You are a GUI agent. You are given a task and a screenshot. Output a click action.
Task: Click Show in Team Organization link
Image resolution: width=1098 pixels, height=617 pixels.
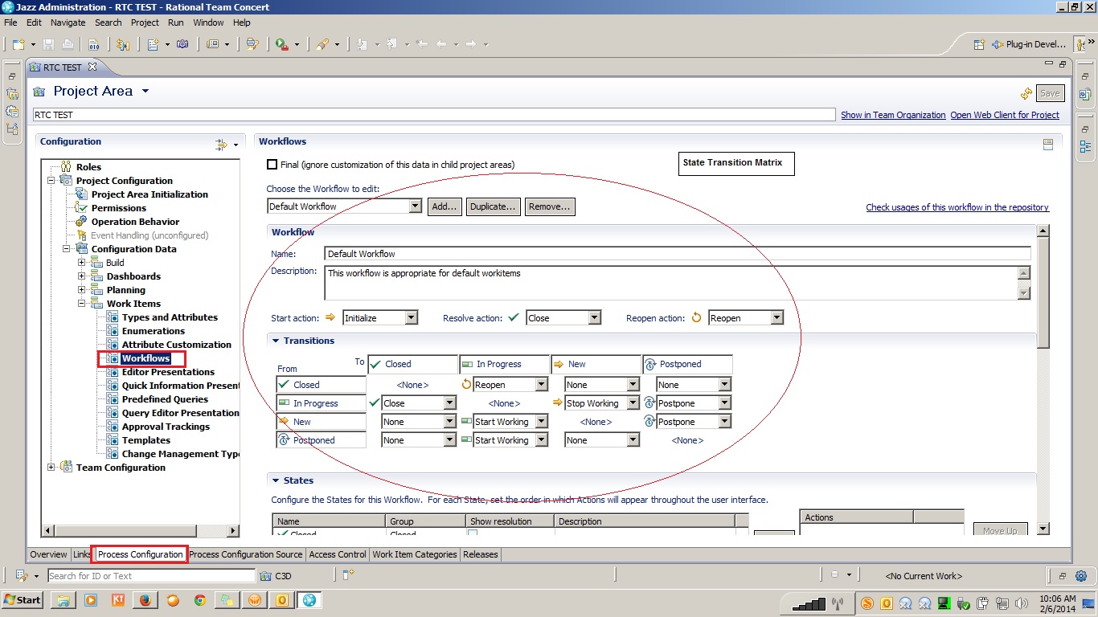(x=893, y=115)
